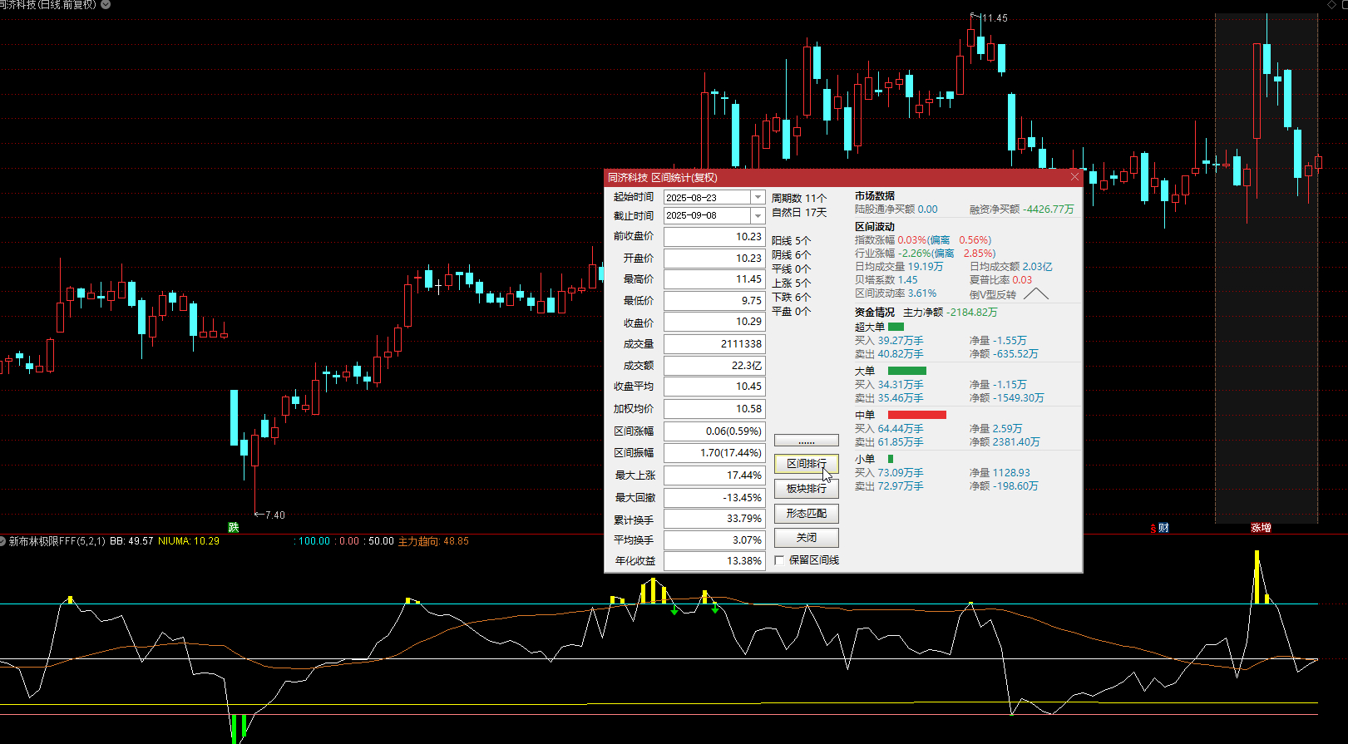Click the red 涨增 marker on the timeline
Screen dimensions: 1348x744
[x=1261, y=527]
